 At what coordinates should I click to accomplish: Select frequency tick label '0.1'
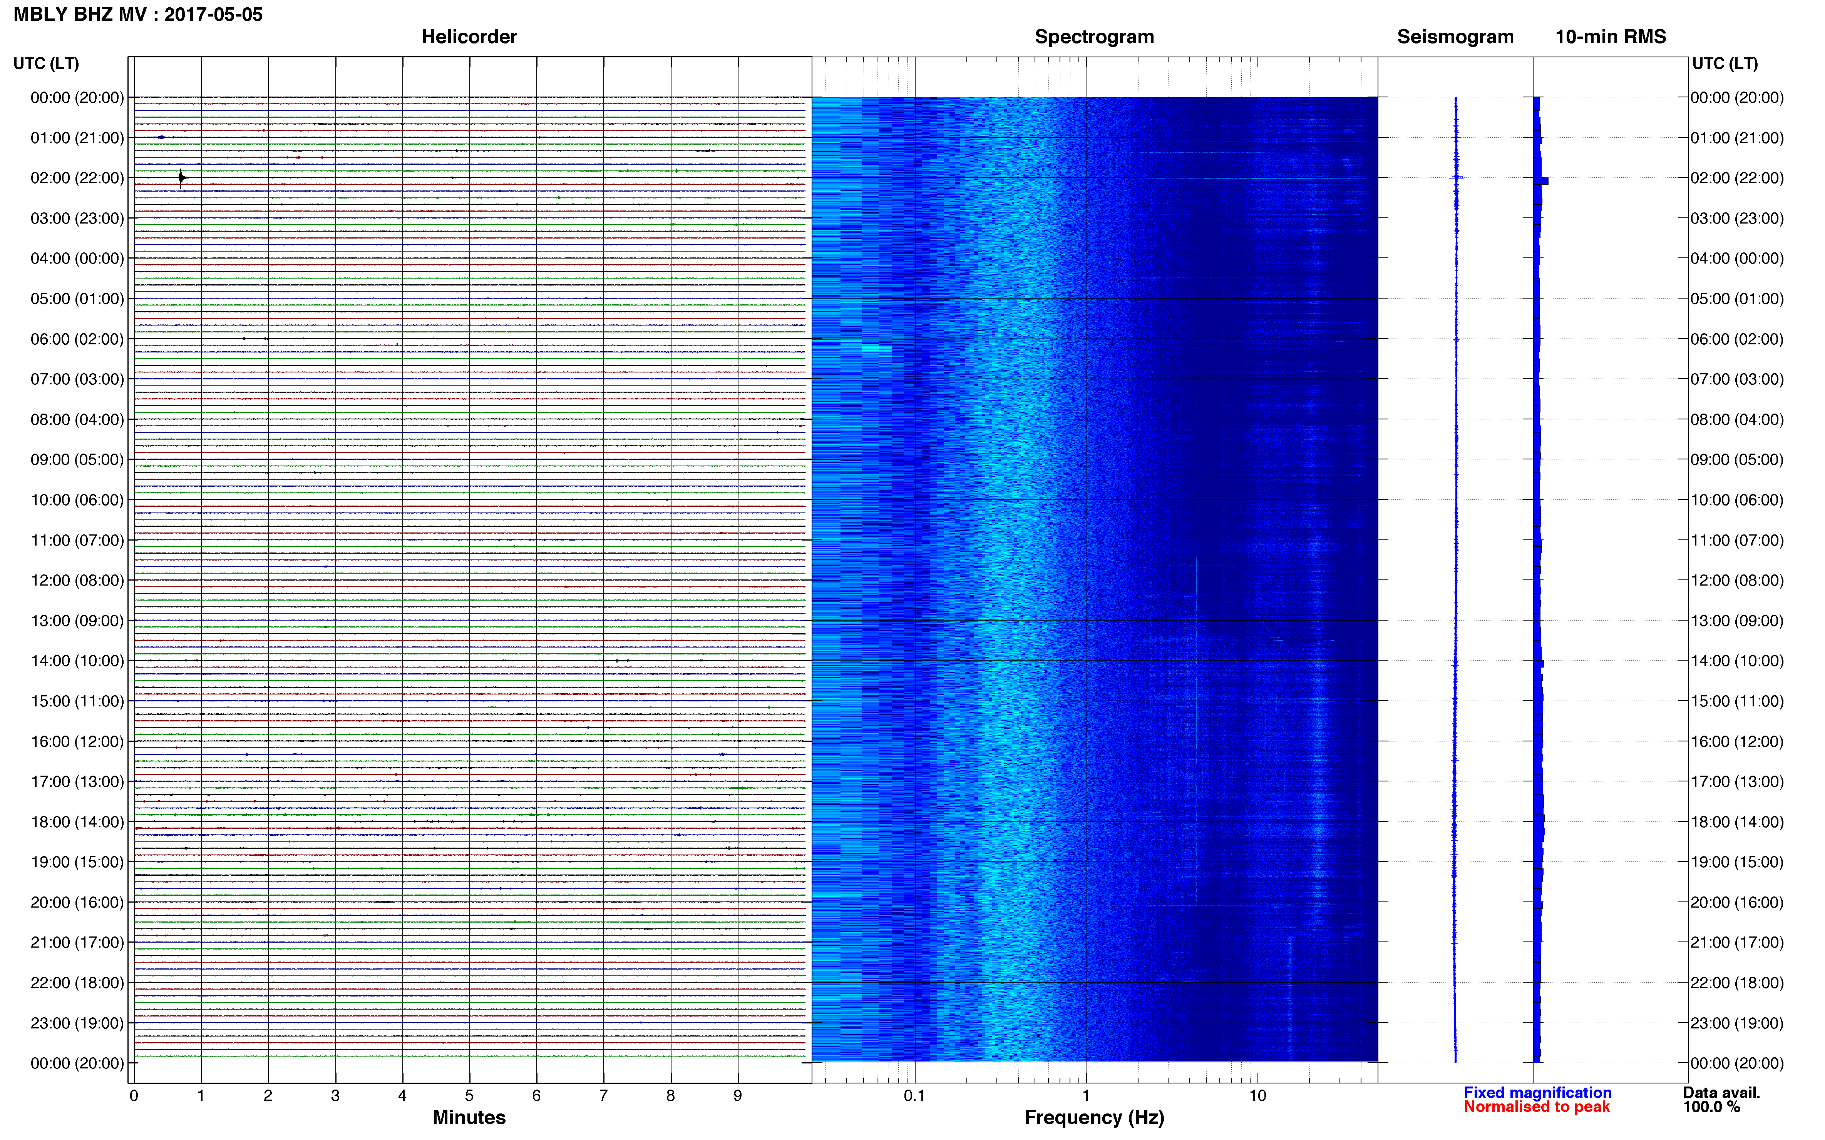tap(914, 1095)
